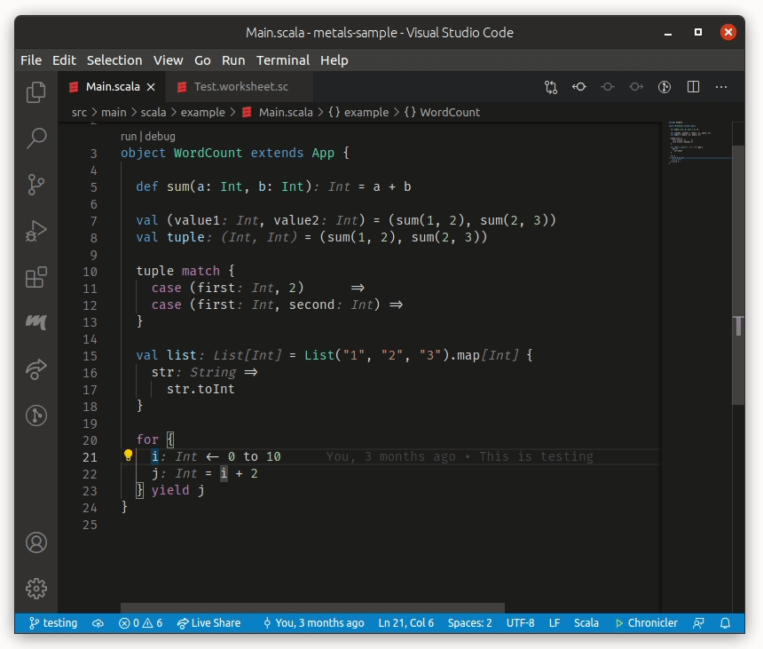This screenshot has height=649, width=763.
Task: Click the 'src' breadcrumb
Action: click(79, 113)
